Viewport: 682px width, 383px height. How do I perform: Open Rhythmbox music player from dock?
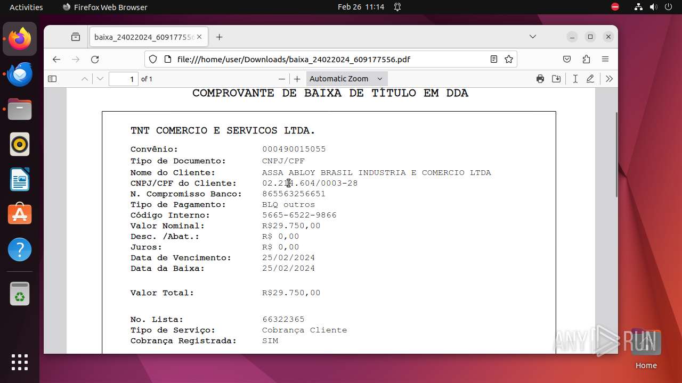20,144
